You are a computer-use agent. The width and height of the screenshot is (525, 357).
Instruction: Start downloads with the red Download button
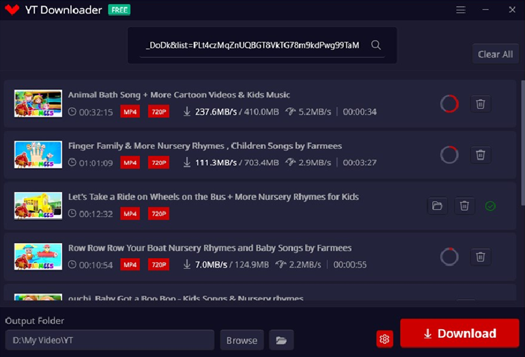click(x=459, y=333)
